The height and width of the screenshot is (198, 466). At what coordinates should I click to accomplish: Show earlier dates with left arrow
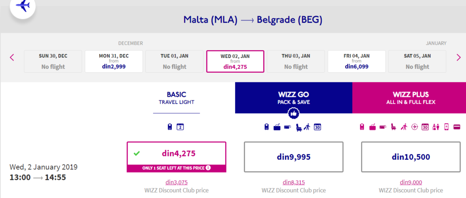[12, 57]
